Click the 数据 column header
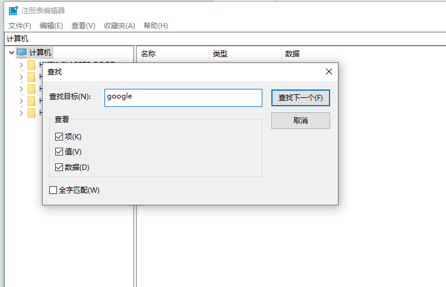The image size is (446, 287). tap(363, 54)
